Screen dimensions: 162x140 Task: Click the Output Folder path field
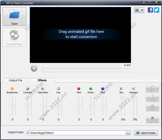tap(76, 133)
